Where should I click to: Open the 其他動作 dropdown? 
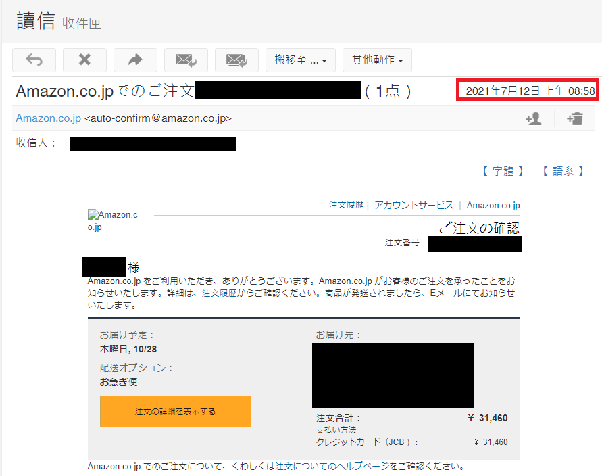click(378, 60)
